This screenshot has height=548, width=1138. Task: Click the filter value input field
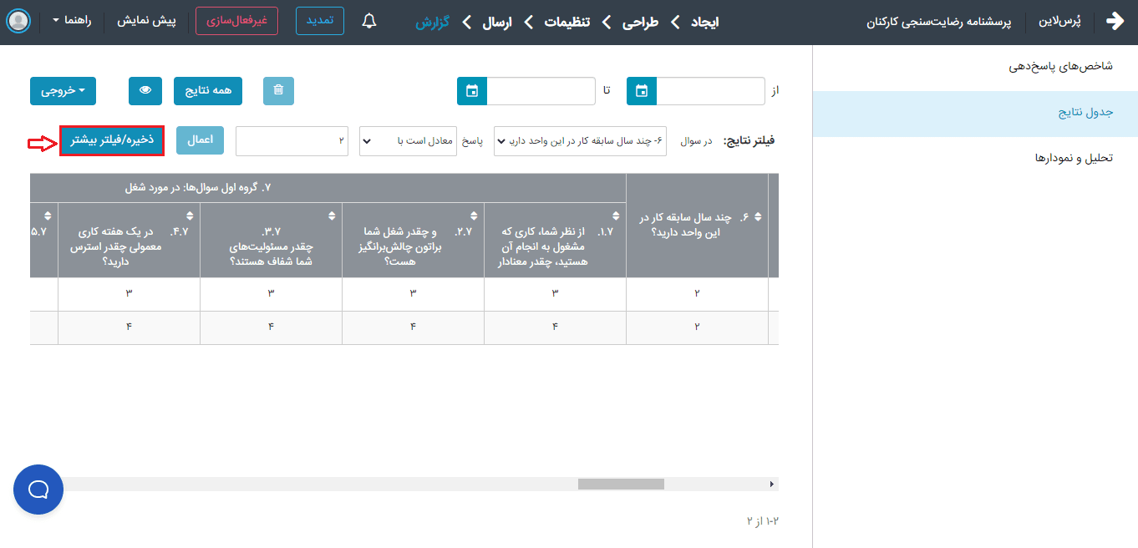click(x=293, y=141)
